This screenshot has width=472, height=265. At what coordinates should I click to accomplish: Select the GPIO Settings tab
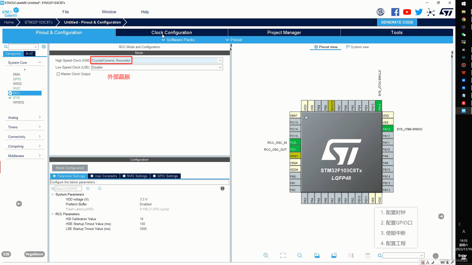click(165, 176)
